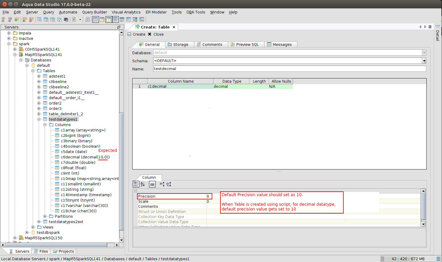Click the Column Name header

tap(181, 81)
